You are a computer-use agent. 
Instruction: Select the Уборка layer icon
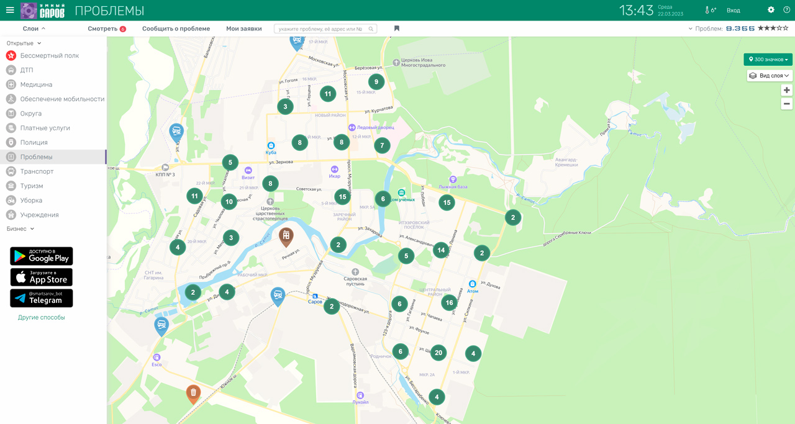pyautogui.click(x=11, y=201)
